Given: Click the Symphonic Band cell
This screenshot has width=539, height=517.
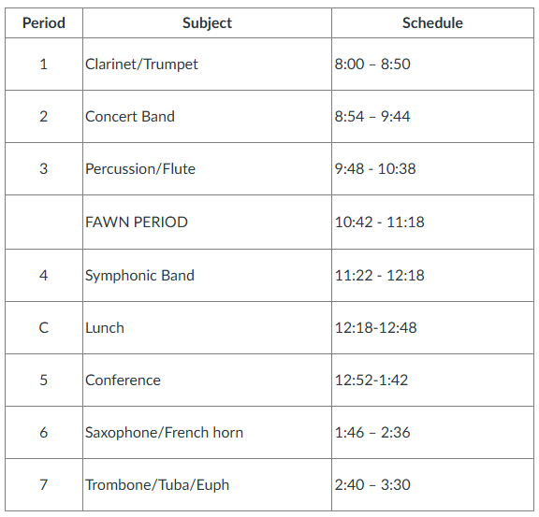Looking at the screenshot, I should point(207,276).
